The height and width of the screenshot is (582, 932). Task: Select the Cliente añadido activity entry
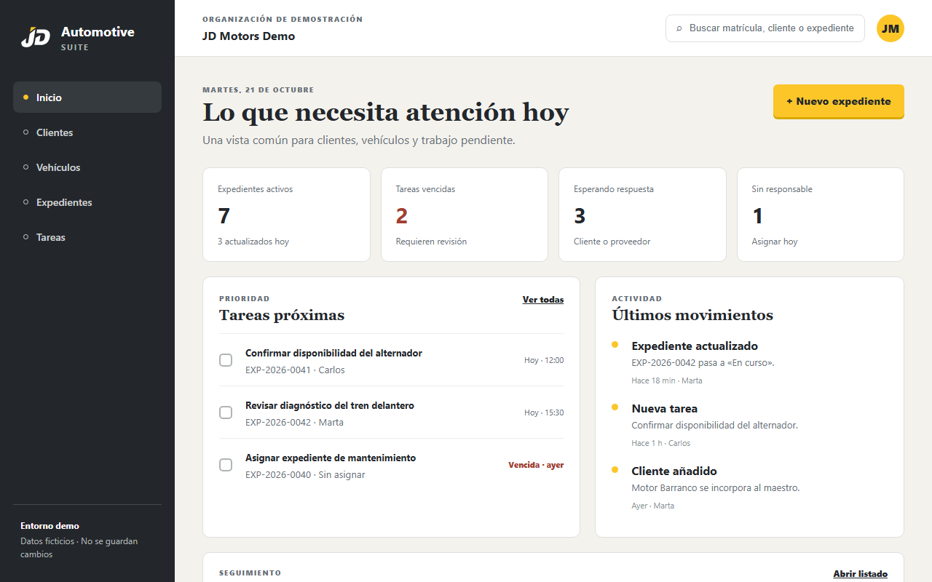click(750, 487)
